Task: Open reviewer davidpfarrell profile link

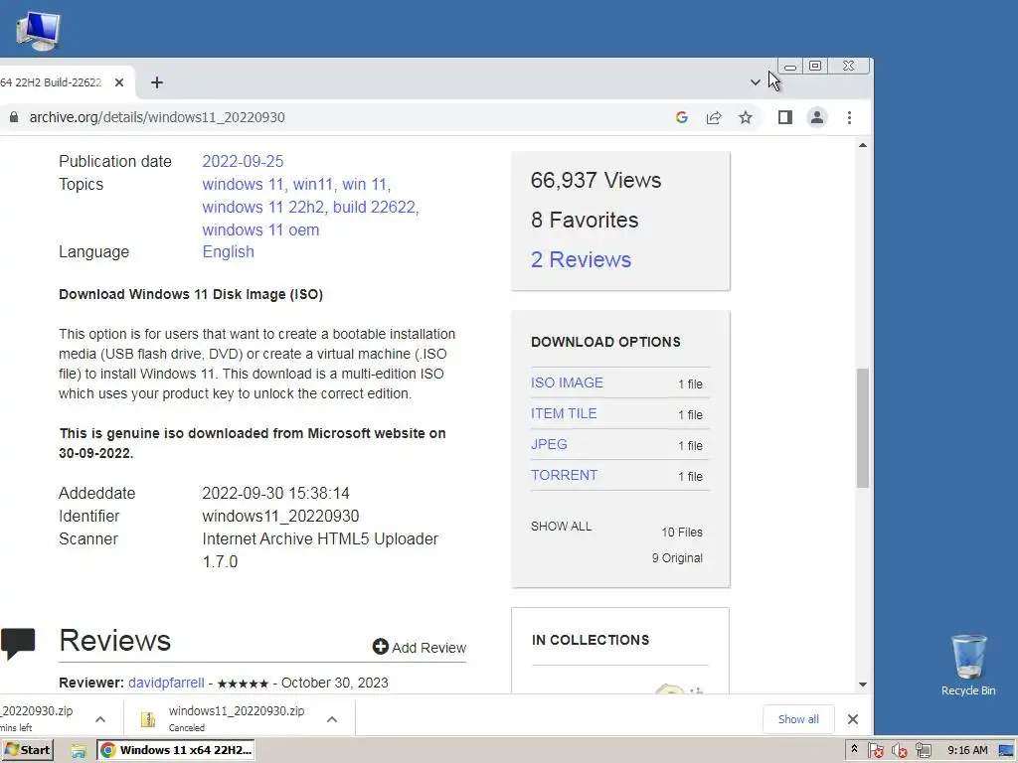Action: click(166, 683)
